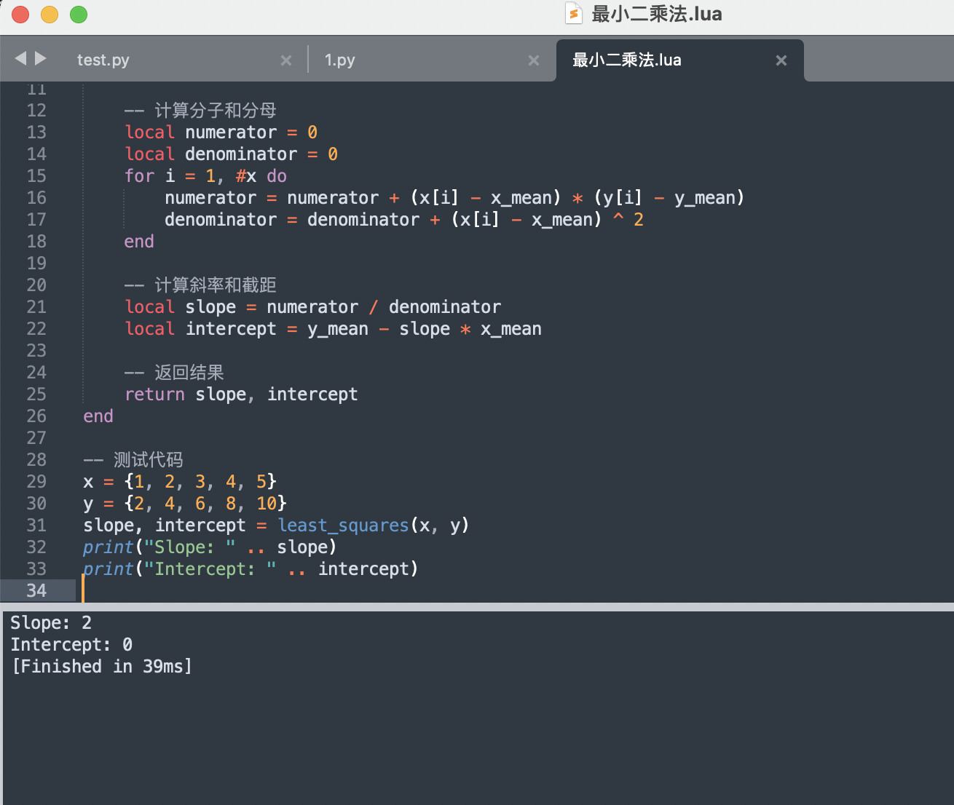
Task: Click '最小二乘法.lua' window title text
Action: click(657, 14)
